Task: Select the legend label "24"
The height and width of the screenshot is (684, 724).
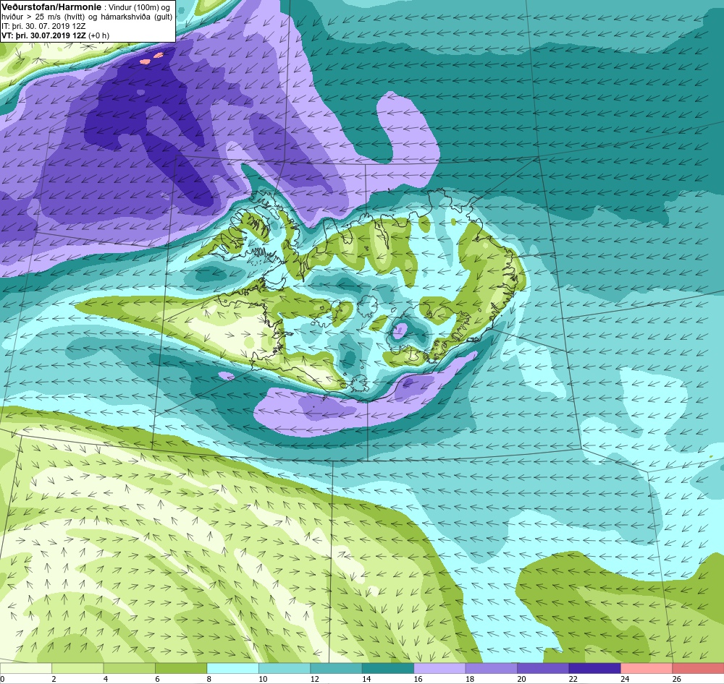Action: [625, 679]
